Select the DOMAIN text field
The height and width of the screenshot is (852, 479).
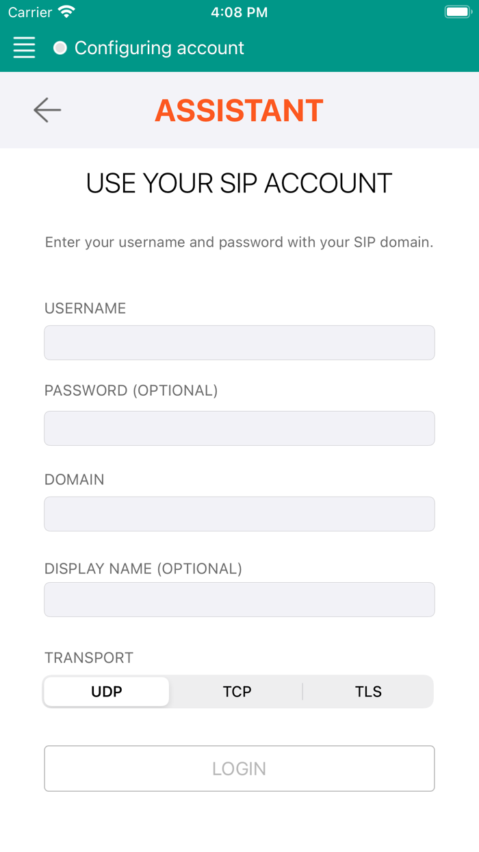(239, 514)
